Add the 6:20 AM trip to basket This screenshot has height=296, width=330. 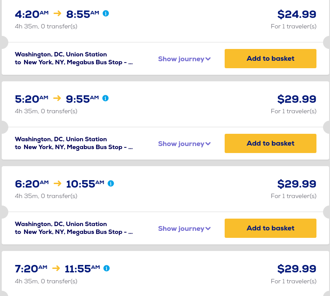click(270, 228)
